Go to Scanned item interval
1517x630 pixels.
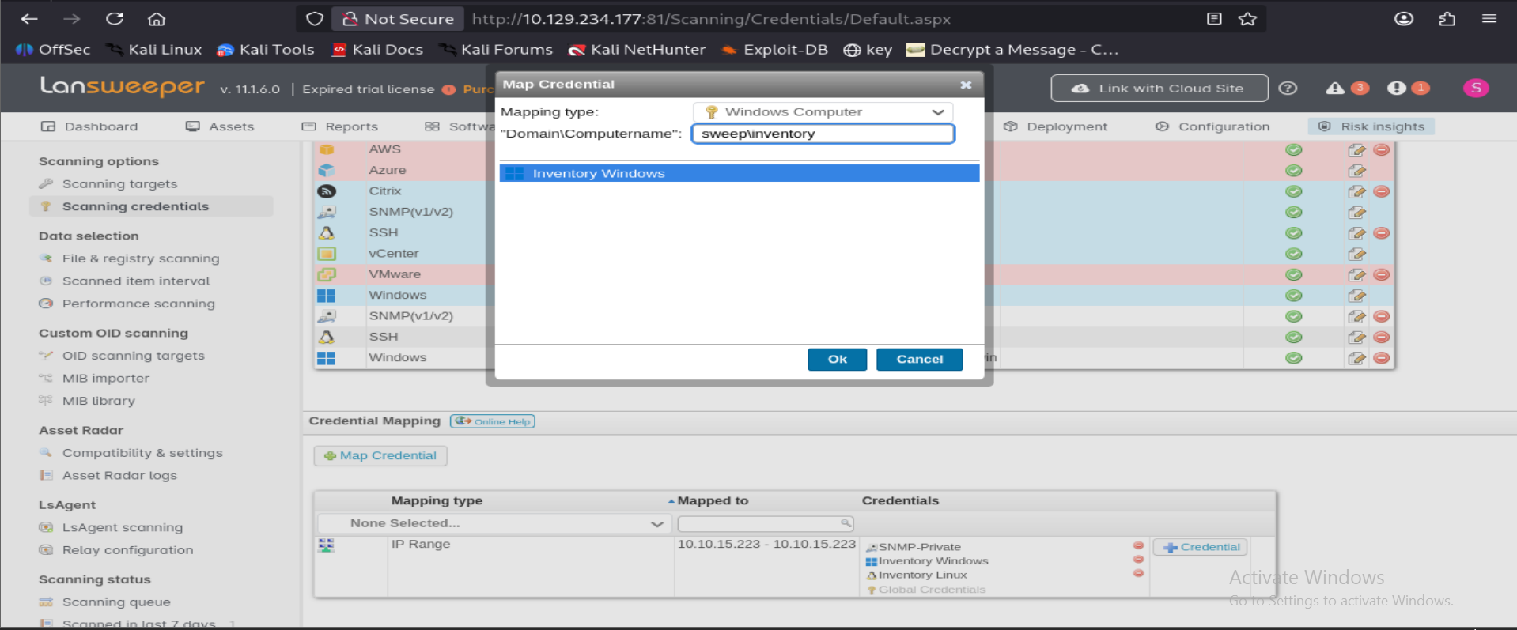click(136, 281)
